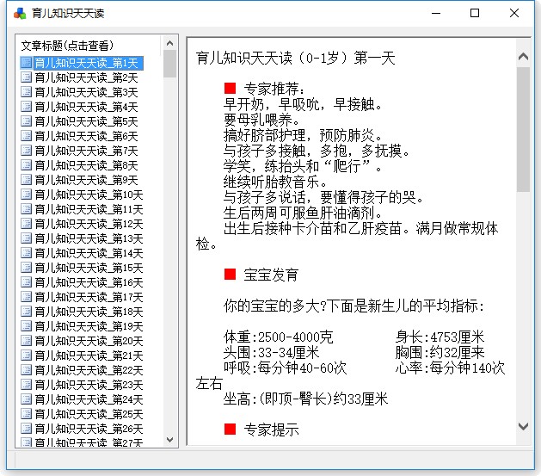The image size is (541, 476).
Task: Open article 育儿知识天天读_第10天
Action: [x=89, y=195]
